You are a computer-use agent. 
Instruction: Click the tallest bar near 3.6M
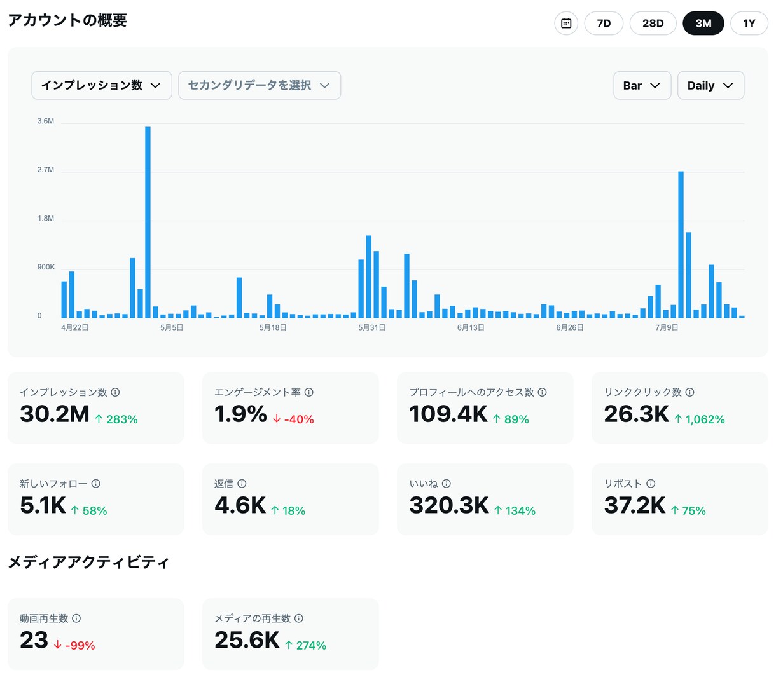point(148,222)
